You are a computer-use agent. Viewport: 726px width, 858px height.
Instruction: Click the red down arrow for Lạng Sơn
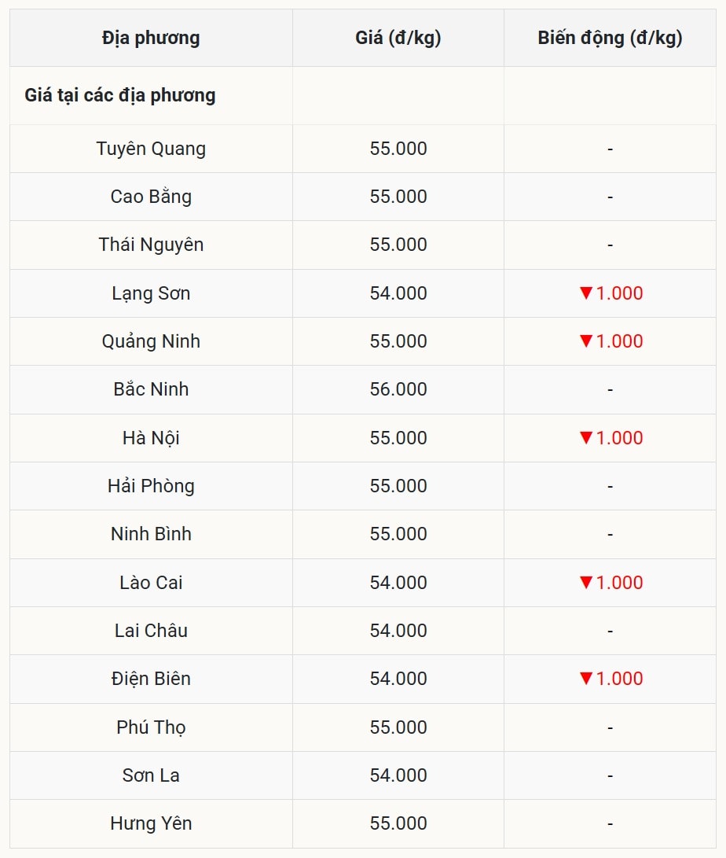tap(585, 293)
